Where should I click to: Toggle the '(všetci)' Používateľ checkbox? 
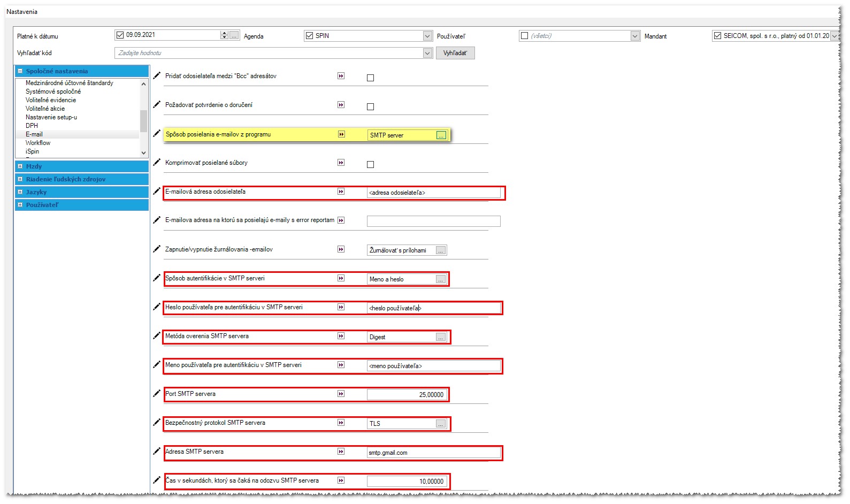[x=525, y=36]
